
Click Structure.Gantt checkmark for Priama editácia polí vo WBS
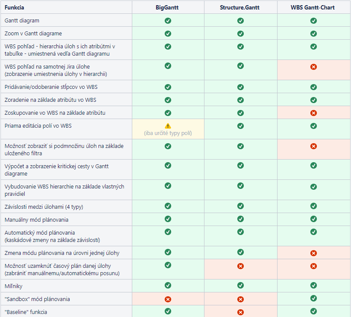pyautogui.click(x=241, y=126)
